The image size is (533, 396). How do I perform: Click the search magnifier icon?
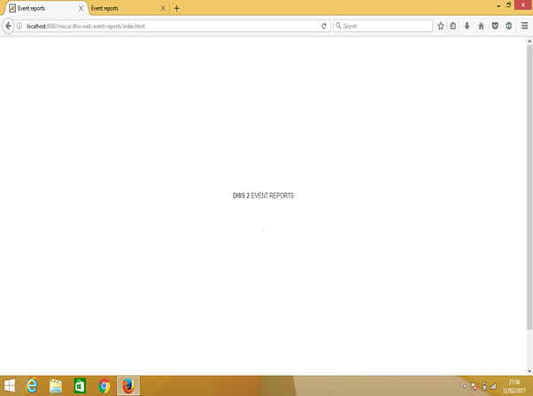pos(338,26)
